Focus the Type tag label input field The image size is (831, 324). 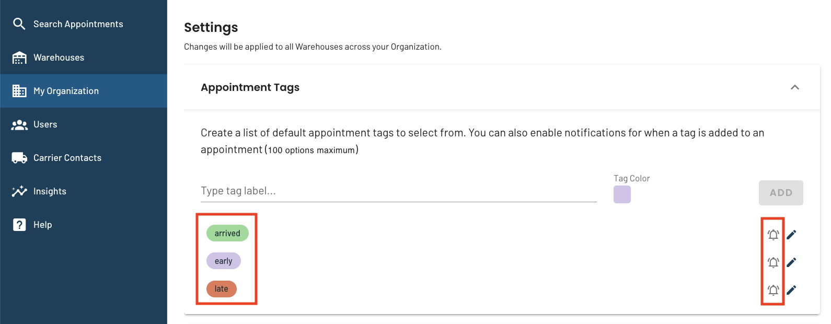coord(399,191)
